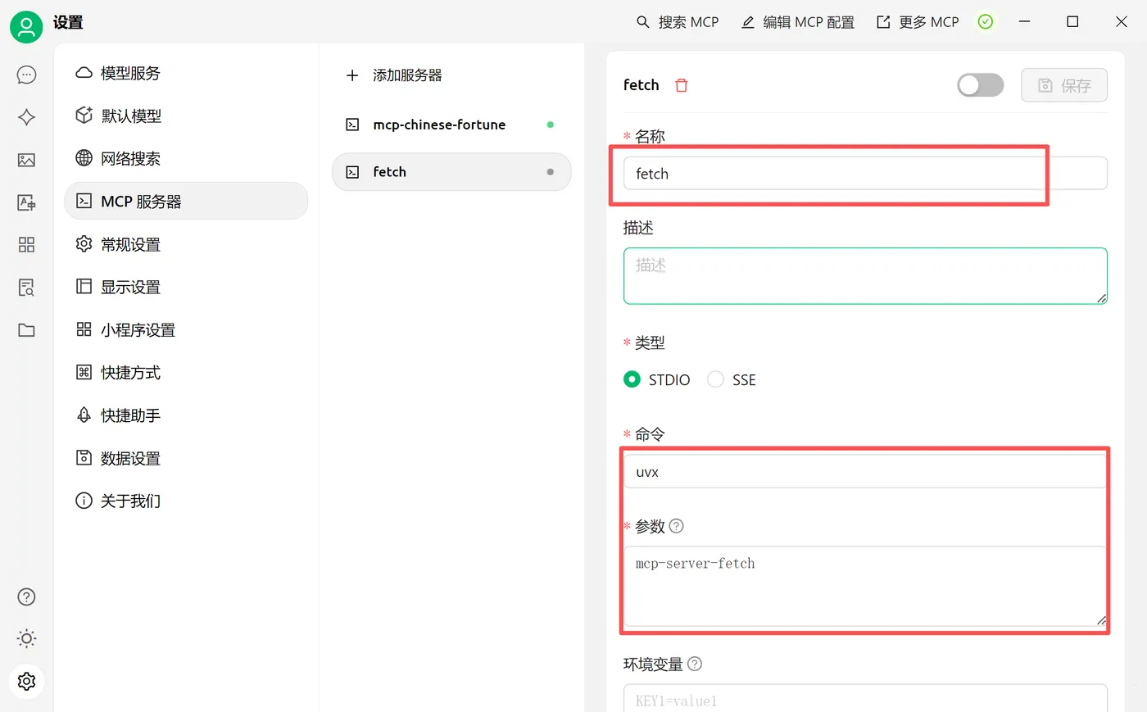Open the image painting tool in sidebar
Screen dimensions: 1147x712
pyautogui.click(x=25, y=160)
